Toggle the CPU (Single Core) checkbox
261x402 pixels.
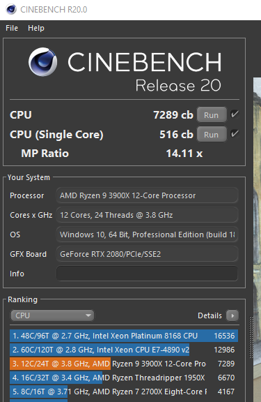coord(235,133)
